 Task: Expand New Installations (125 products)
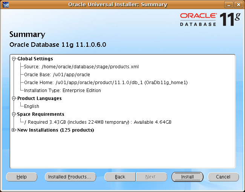point(14,130)
